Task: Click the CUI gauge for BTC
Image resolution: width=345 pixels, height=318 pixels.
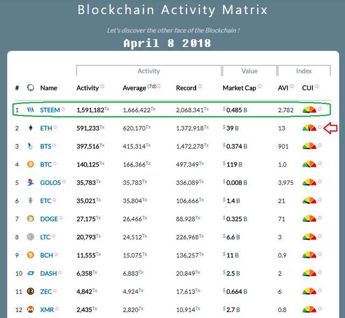Action: (x=309, y=164)
